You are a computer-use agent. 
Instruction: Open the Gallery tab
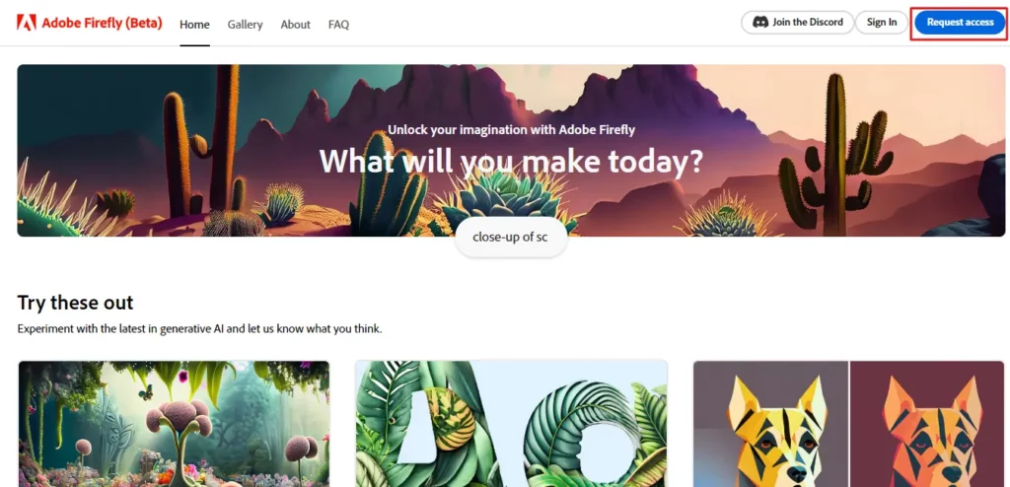click(x=245, y=25)
